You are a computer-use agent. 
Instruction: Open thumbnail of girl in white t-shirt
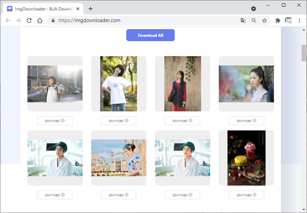click(119, 84)
